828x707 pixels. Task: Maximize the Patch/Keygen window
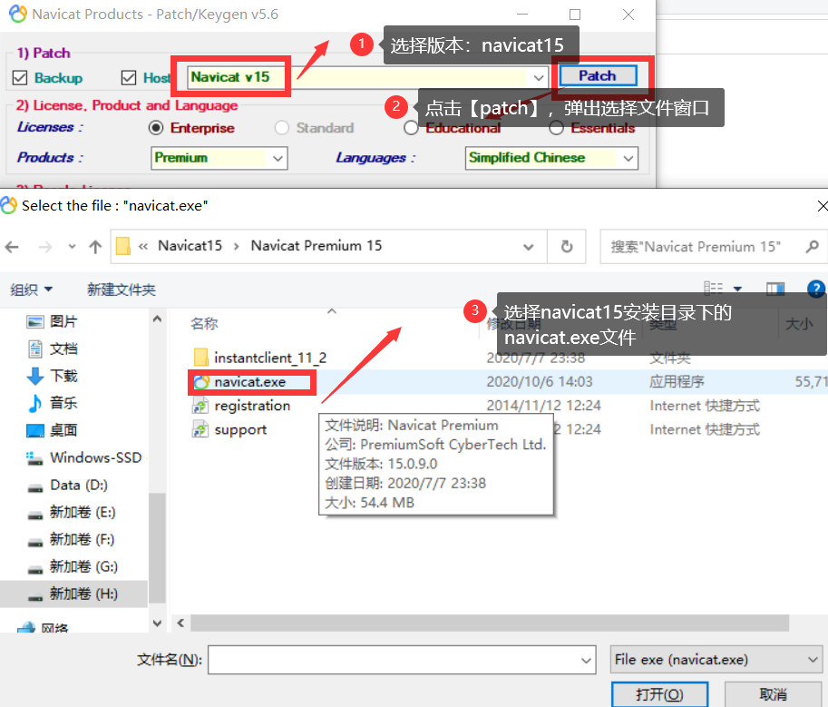575,15
